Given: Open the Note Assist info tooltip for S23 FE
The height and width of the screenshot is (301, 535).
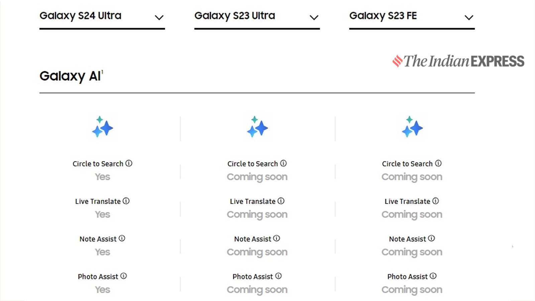Looking at the screenshot, I should [x=431, y=239].
